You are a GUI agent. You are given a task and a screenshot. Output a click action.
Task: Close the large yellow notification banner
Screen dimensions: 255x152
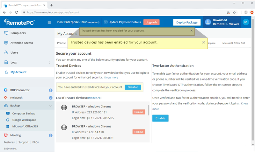point(203,42)
